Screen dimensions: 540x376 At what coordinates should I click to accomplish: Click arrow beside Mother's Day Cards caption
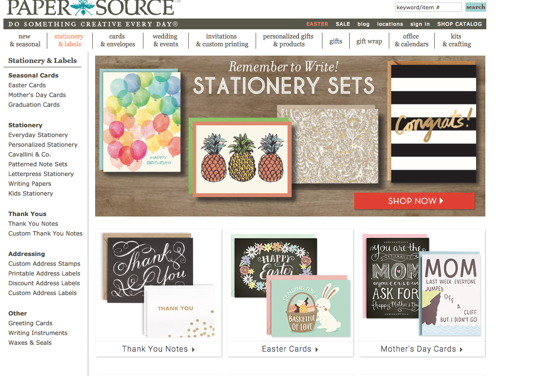461,350
